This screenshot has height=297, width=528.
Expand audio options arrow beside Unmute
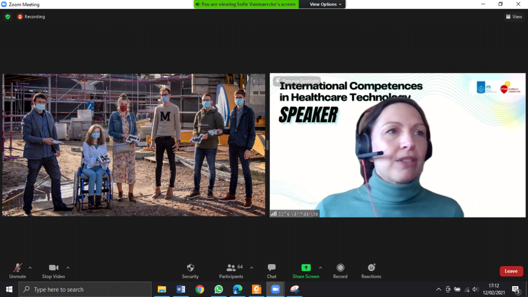click(30, 268)
